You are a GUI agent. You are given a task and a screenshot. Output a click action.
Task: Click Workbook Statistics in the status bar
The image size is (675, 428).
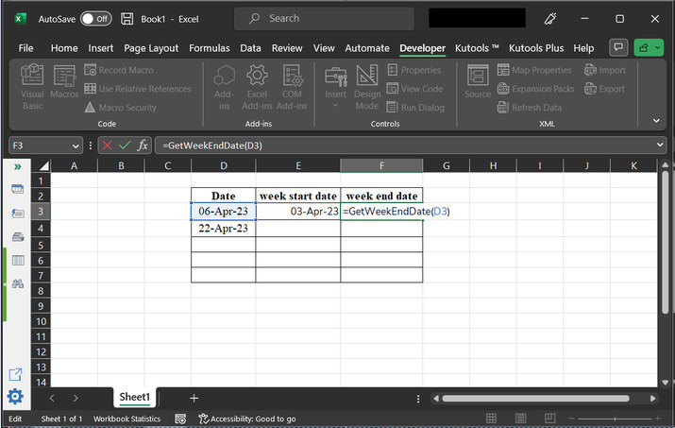[126, 419]
